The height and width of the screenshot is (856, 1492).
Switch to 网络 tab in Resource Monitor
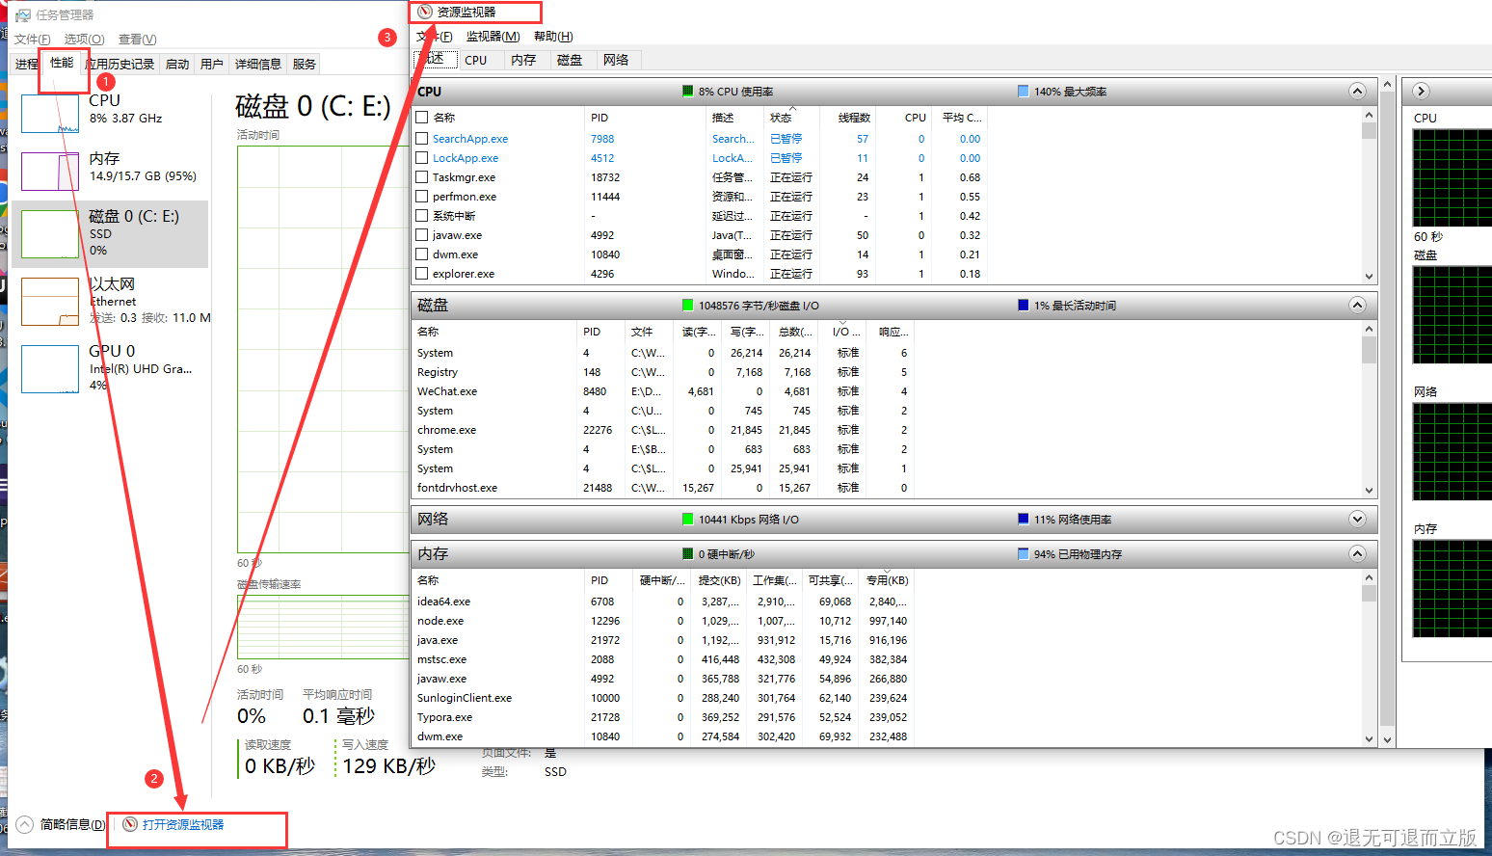coord(616,60)
